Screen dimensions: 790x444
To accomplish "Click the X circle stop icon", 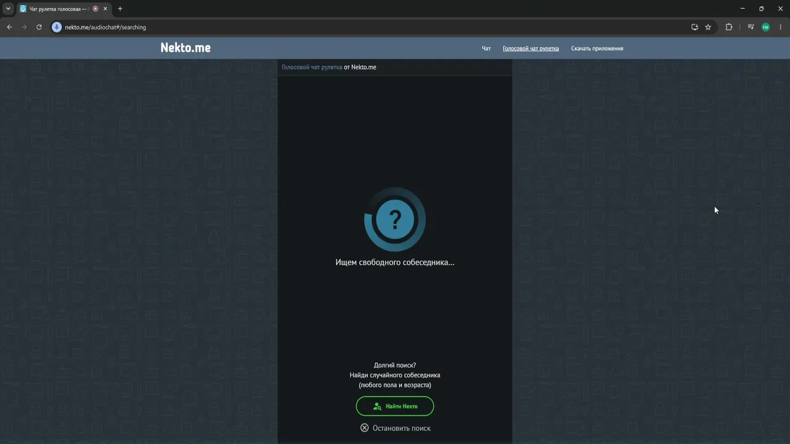I will [365, 428].
